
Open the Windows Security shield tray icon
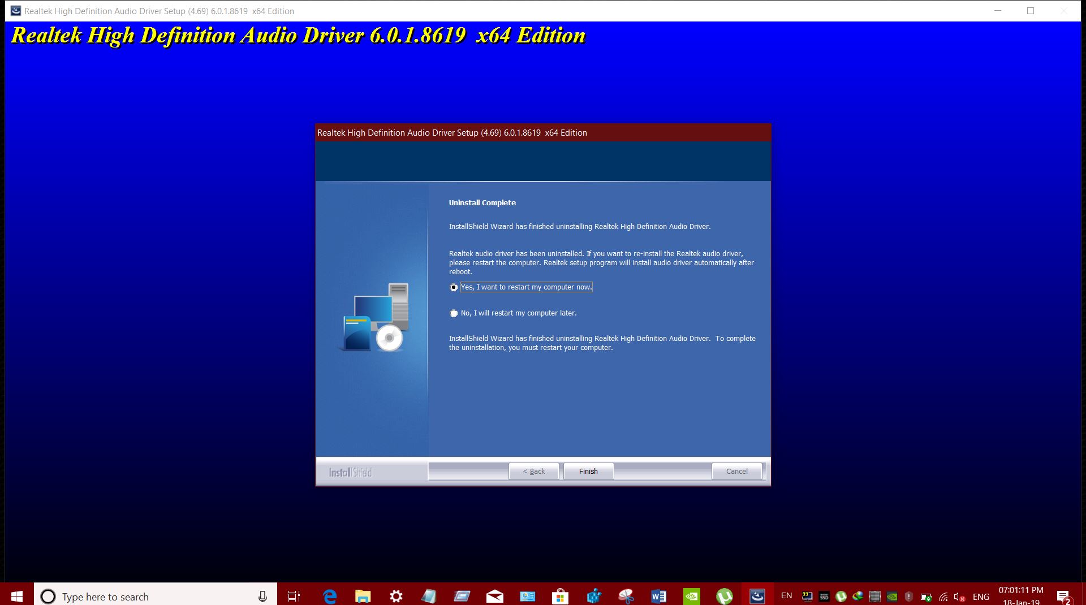click(x=908, y=596)
